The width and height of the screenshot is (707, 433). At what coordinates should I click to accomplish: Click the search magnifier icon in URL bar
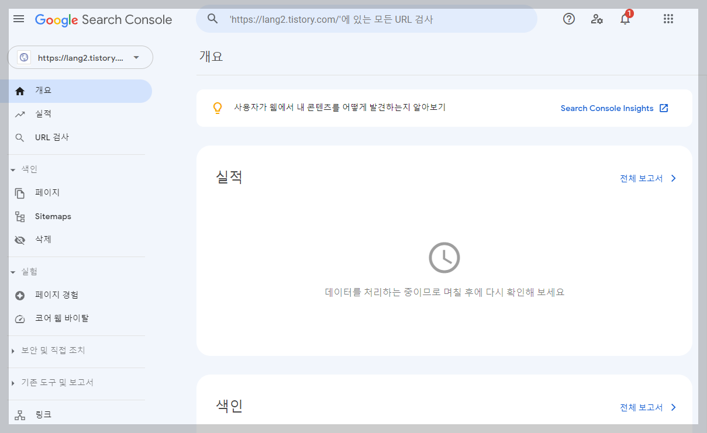tap(213, 19)
